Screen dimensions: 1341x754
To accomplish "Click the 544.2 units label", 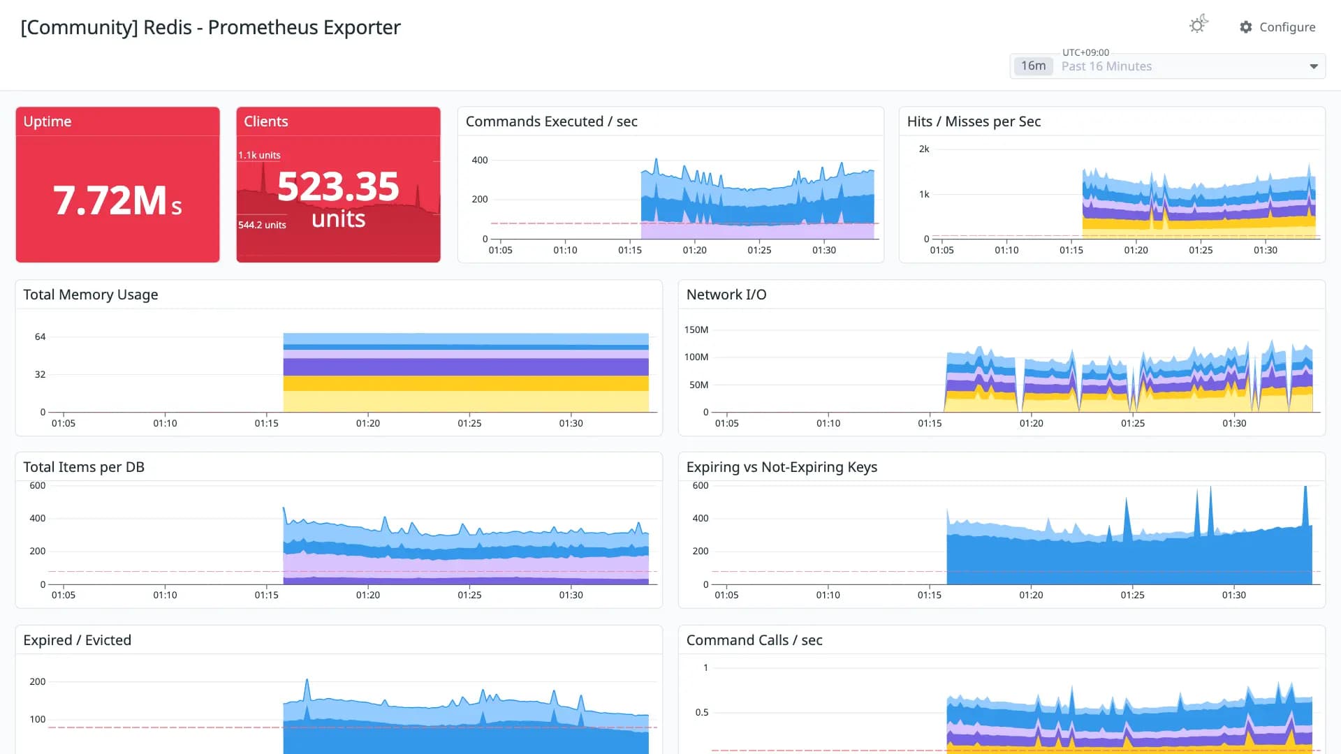I will [x=262, y=225].
